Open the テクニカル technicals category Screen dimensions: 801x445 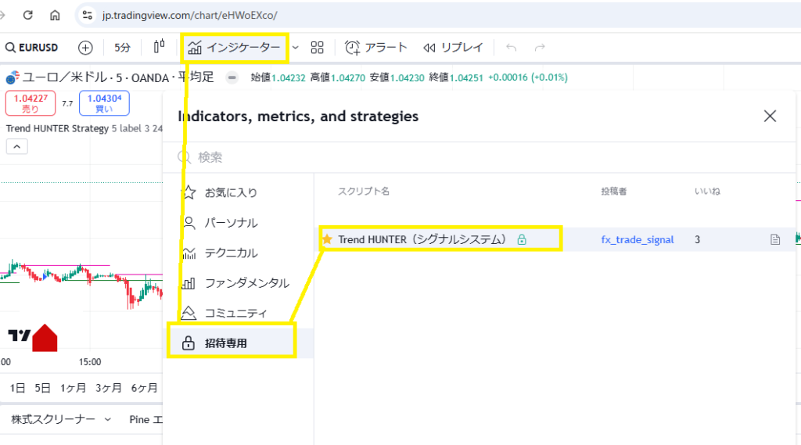point(238,253)
